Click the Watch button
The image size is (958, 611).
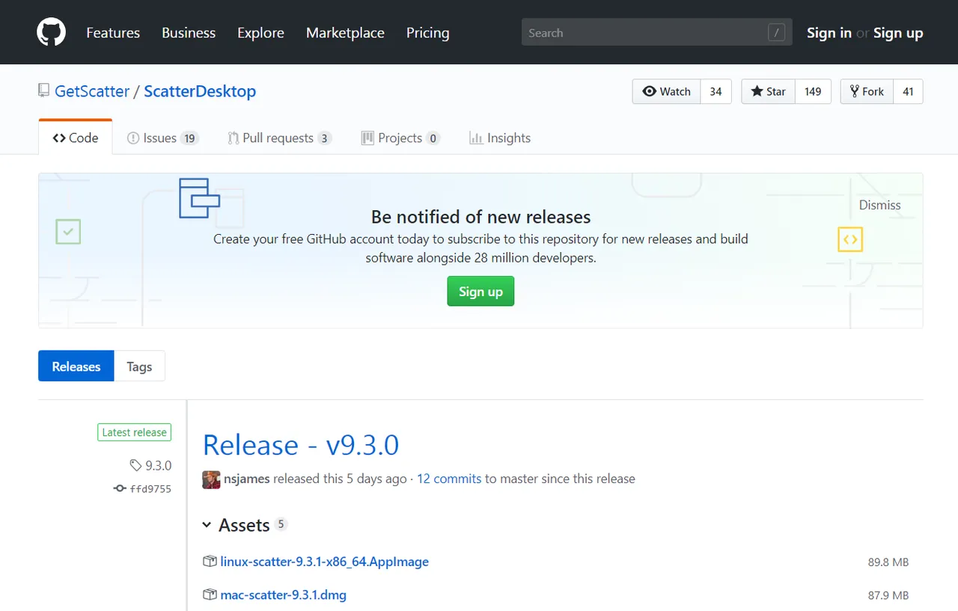click(x=667, y=91)
